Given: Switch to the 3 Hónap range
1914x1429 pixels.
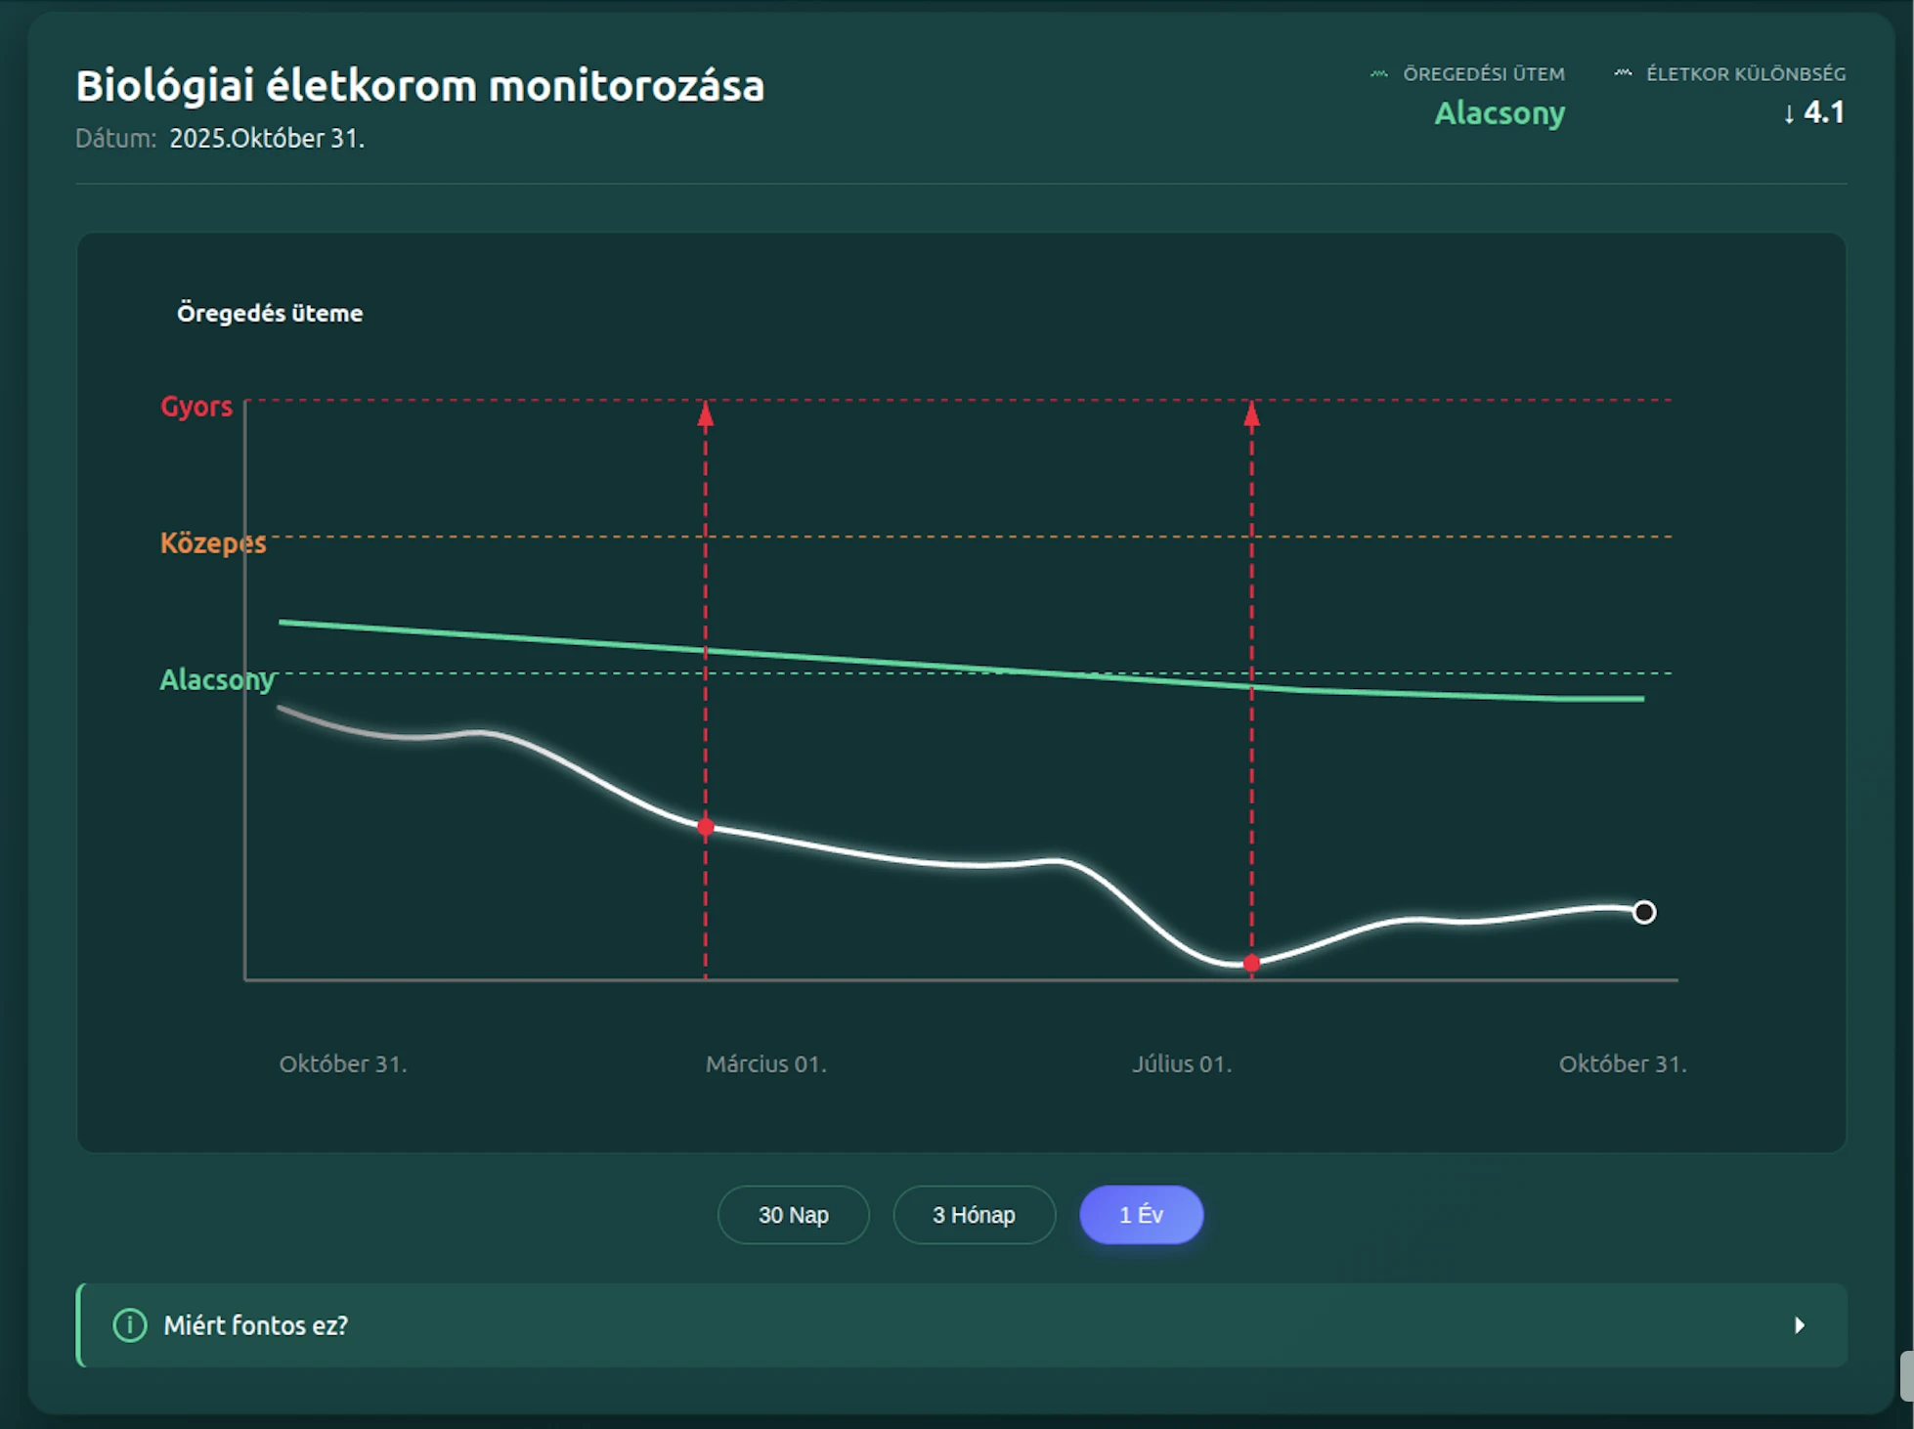Looking at the screenshot, I should (974, 1215).
